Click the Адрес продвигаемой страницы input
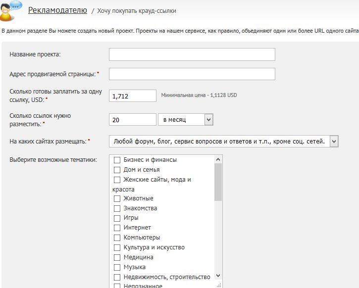 click(x=192, y=74)
